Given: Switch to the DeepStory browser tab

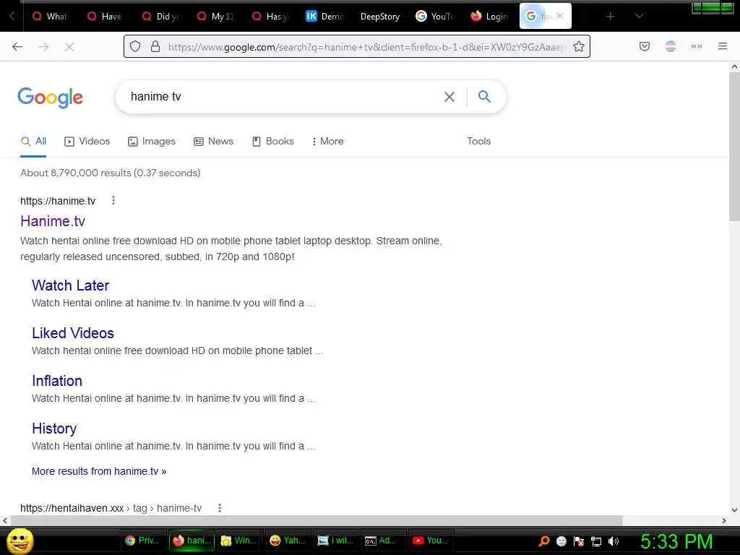Looking at the screenshot, I should click(380, 16).
